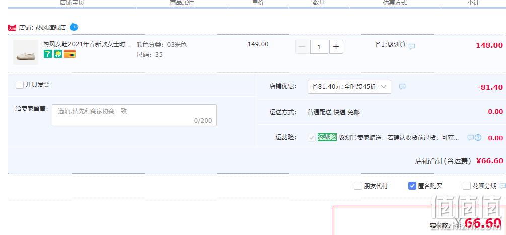Enable the 开具发票 checkbox
The image size is (506, 235).
(x=19, y=85)
